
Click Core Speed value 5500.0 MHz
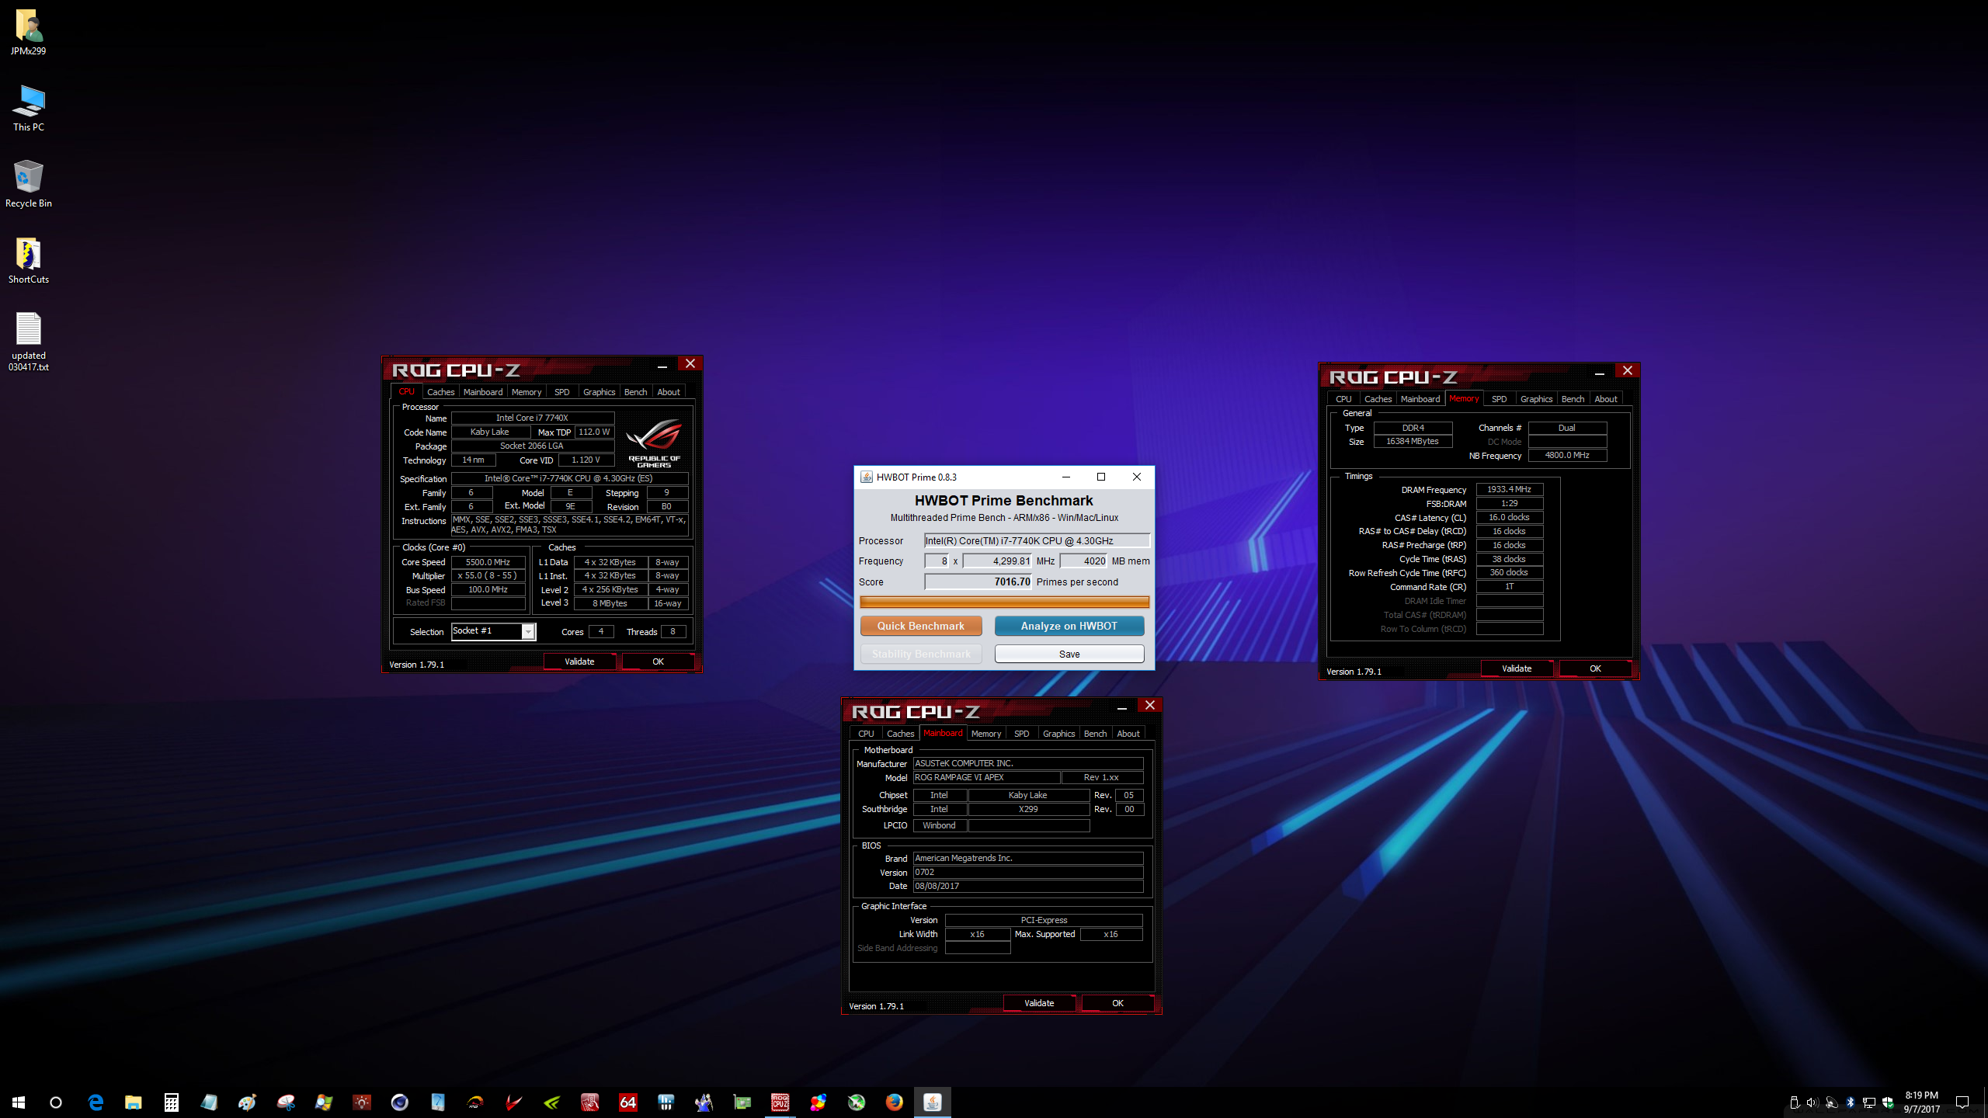[488, 562]
